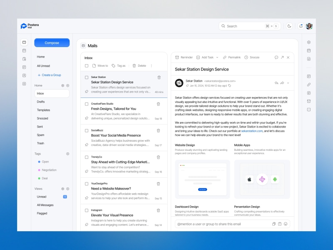Add item with Home section plus icon
The height and width of the screenshot is (250, 333).
(68, 85)
